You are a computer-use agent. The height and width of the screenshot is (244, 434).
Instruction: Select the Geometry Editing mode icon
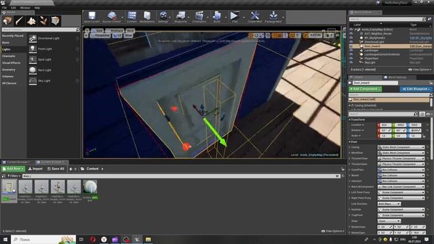coord(55,21)
